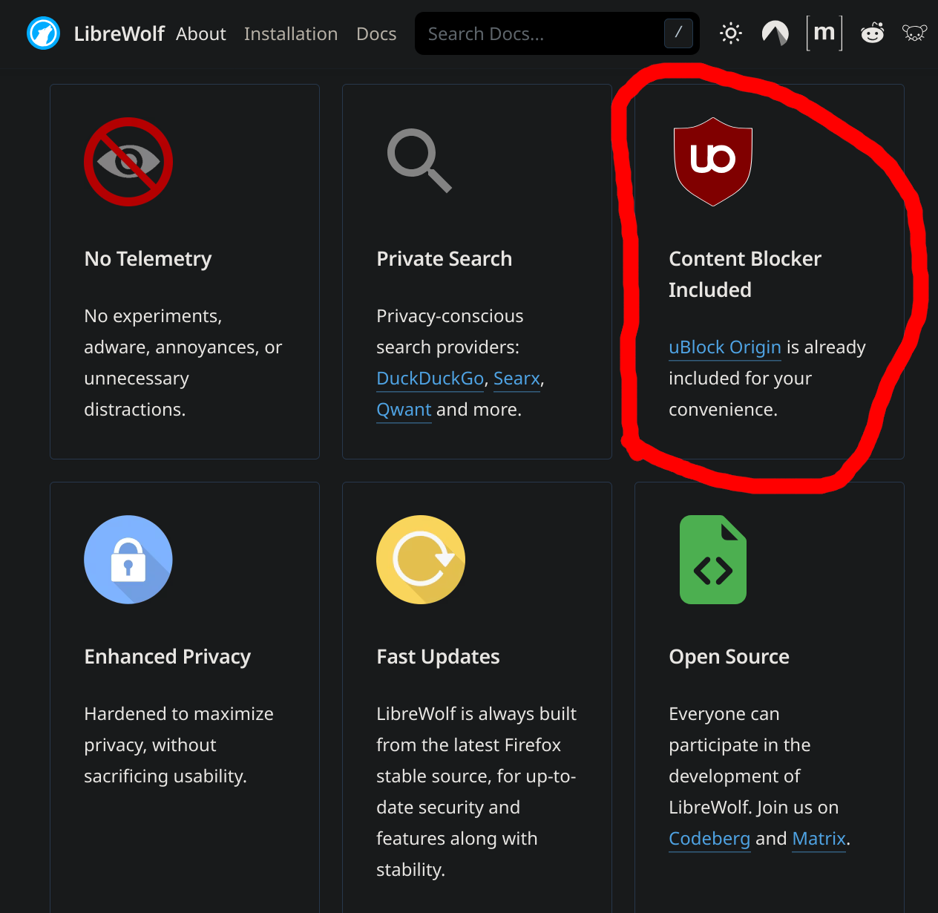Open the Installation menu item

291,34
